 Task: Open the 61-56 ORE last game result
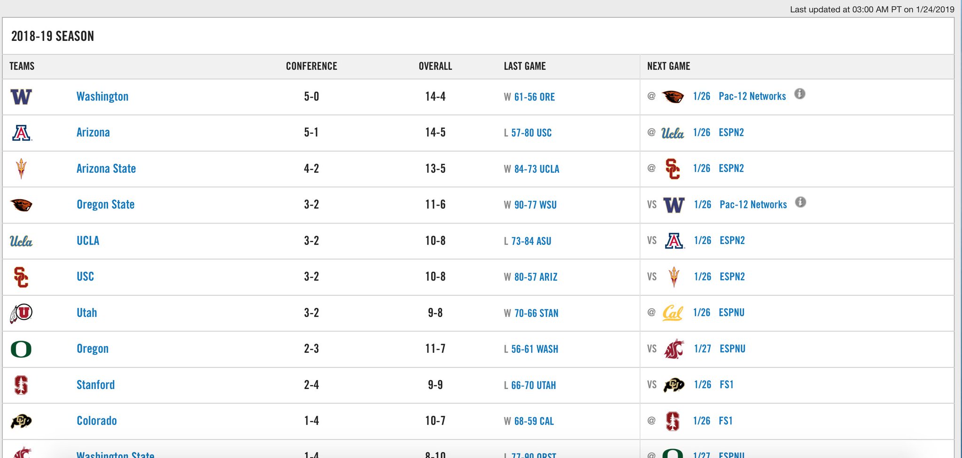(535, 97)
